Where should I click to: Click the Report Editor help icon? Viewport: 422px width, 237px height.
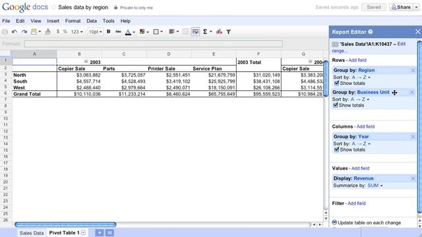click(x=371, y=32)
